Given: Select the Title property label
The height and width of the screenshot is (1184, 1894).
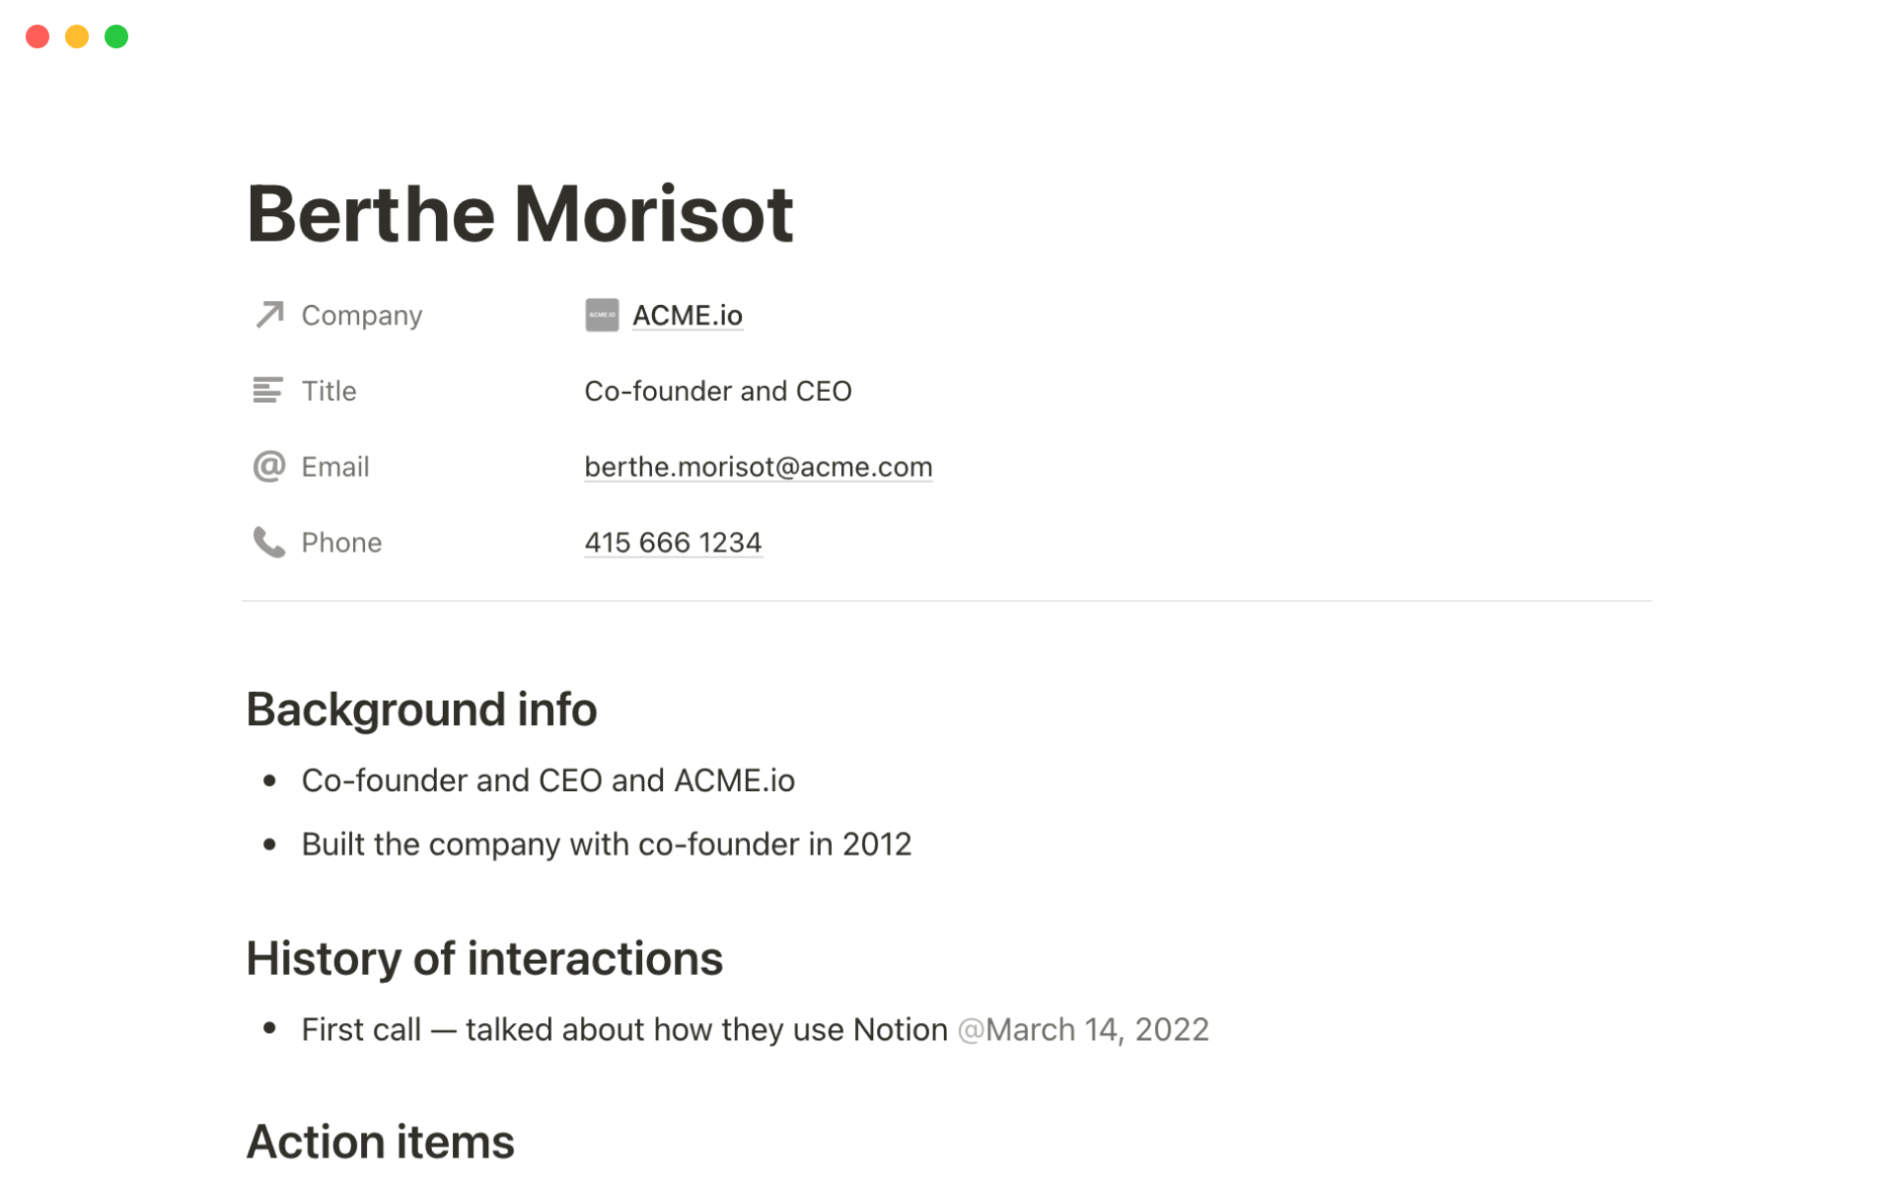Looking at the screenshot, I should tap(328, 391).
